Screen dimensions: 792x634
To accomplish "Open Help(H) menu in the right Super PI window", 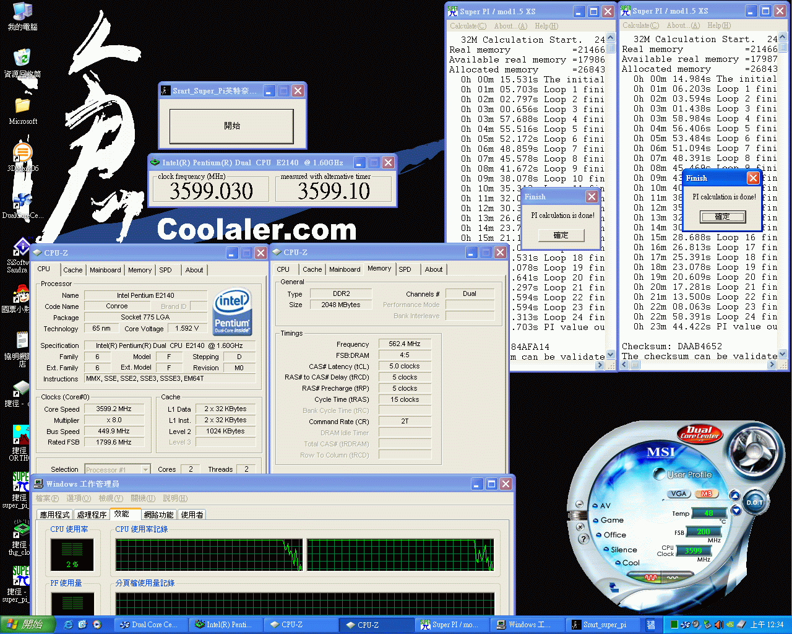I will (x=719, y=25).
